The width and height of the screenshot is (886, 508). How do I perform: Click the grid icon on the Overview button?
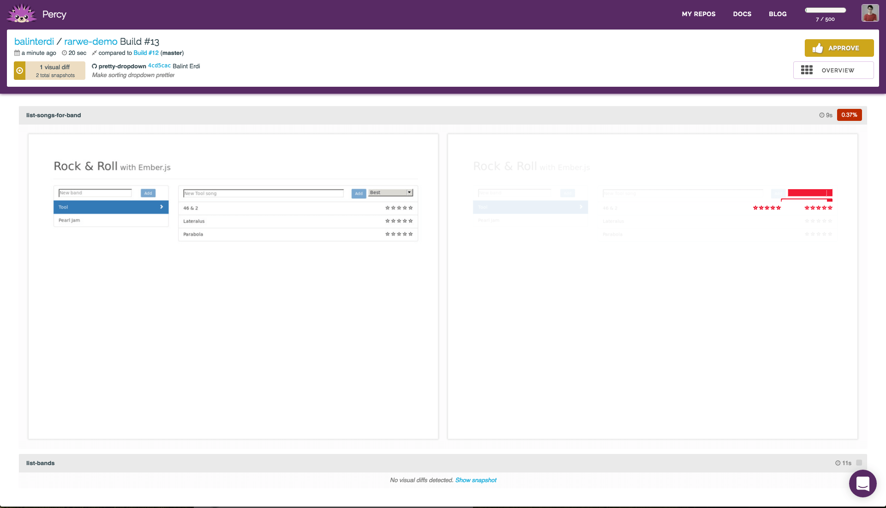point(807,70)
